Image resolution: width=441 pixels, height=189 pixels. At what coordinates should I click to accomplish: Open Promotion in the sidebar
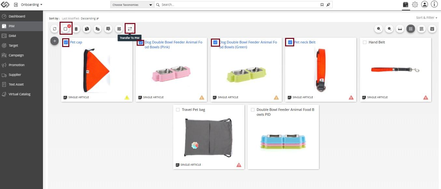(x=21, y=65)
